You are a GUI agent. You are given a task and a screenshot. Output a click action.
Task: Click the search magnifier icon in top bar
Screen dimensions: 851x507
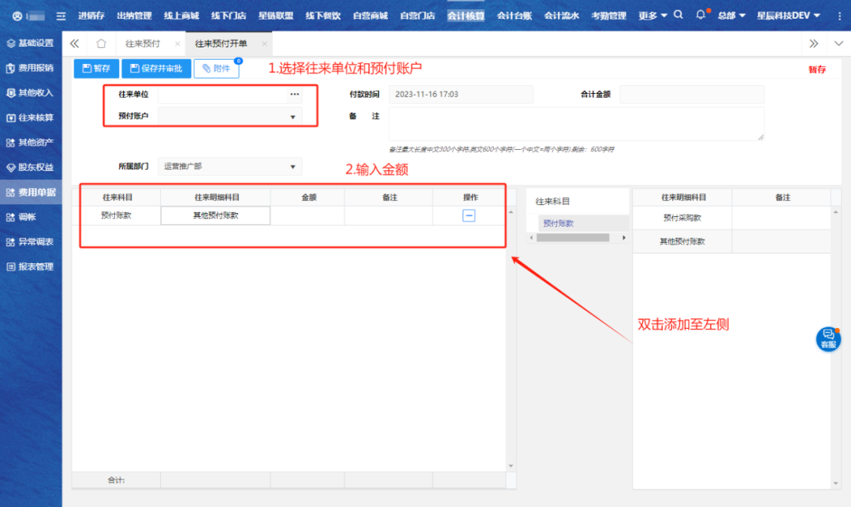click(x=678, y=15)
